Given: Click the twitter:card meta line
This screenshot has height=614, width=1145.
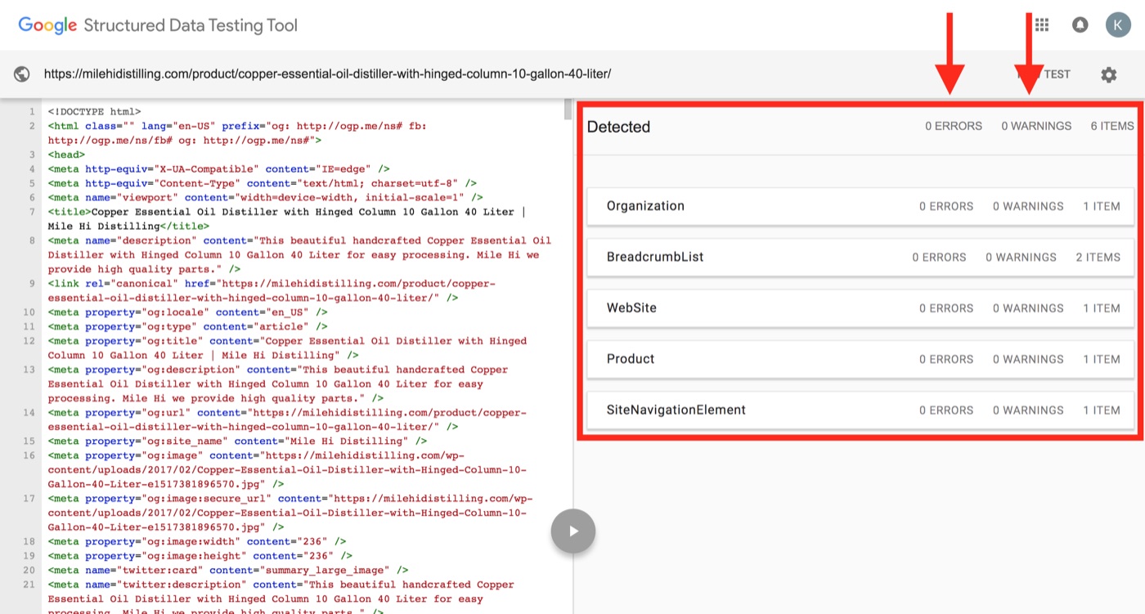Looking at the screenshot, I should (x=227, y=570).
